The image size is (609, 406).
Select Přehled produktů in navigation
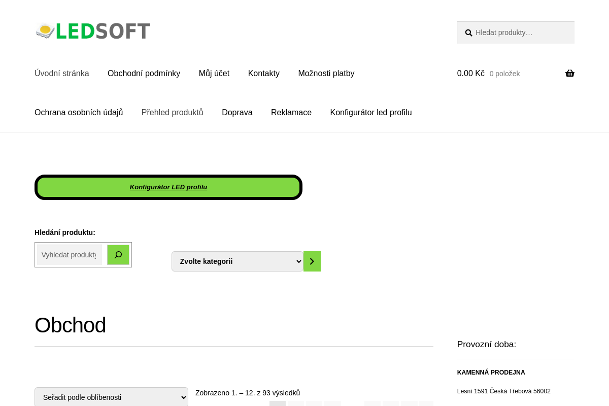pos(172,112)
